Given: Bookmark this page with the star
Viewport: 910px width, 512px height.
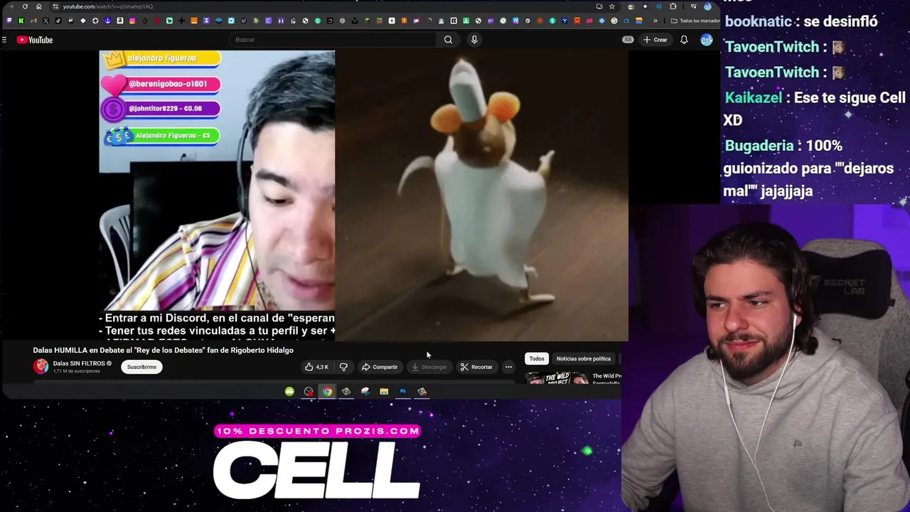Looking at the screenshot, I should click(611, 6).
